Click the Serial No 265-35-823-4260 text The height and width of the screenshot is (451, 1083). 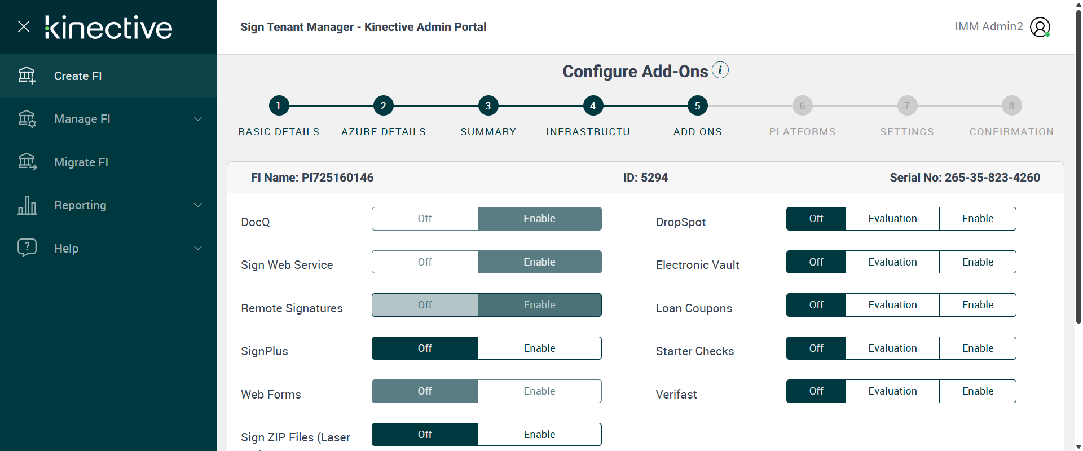pyautogui.click(x=965, y=178)
